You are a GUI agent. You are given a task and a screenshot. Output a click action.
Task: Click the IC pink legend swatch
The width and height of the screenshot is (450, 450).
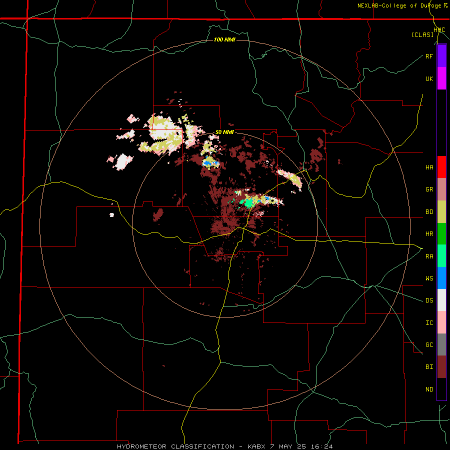point(441,322)
